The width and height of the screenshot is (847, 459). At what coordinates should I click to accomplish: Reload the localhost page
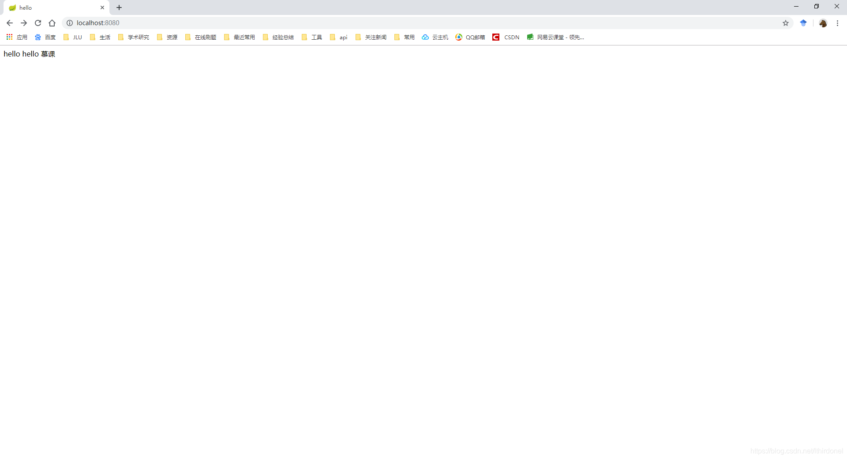38,23
